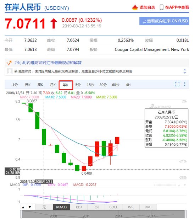Switch to the WR indicator
The height and width of the screenshot is (219, 195).
click(x=131, y=207)
